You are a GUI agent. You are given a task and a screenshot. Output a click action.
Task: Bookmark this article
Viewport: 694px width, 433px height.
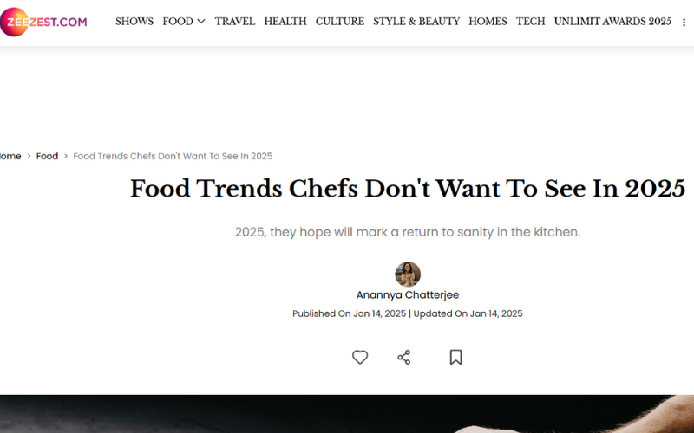point(455,357)
